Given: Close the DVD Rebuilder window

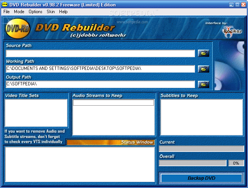Looking at the screenshot, I should [x=243, y=5].
